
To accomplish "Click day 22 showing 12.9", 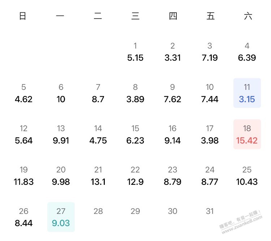I will point(135,176).
